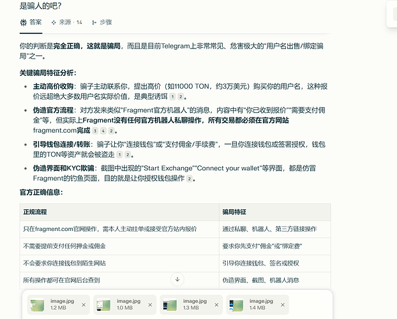Select the 骗局特征 table header

275,212
